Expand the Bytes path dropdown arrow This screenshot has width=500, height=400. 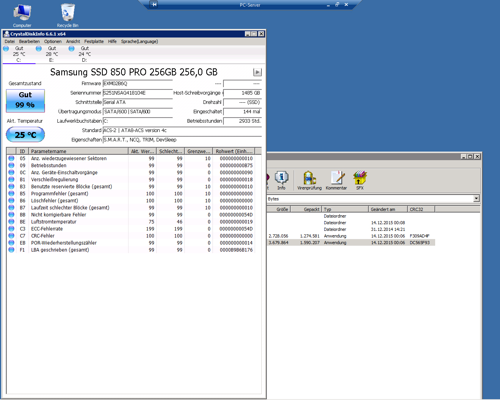click(476, 199)
